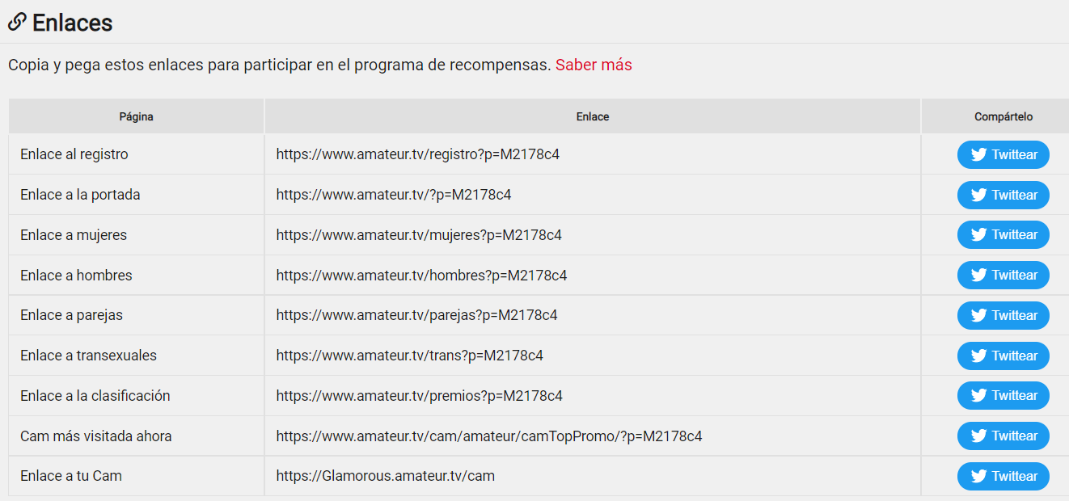Tweet the Enlace a la clasificación link
Screen dimensions: 1069x501
point(1003,396)
